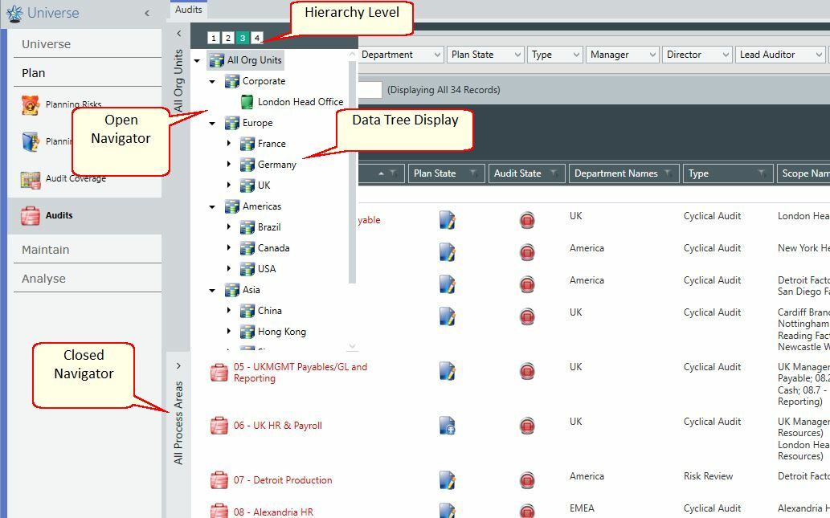Open the Audit Coverage icon
The height and width of the screenshot is (518, 830).
(31, 180)
